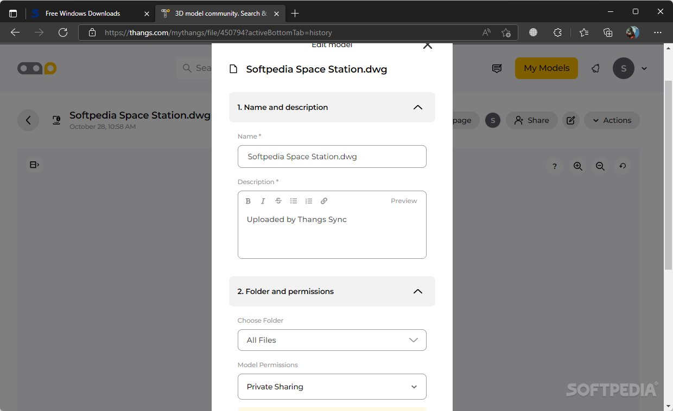Screen dimensions: 673x411
Task: Open viewer help question mark
Action: [x=555, y=166]
